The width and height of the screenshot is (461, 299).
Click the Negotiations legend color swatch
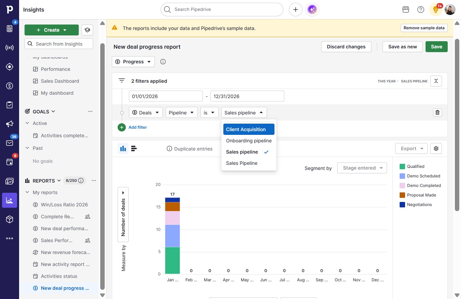(402, 205)
